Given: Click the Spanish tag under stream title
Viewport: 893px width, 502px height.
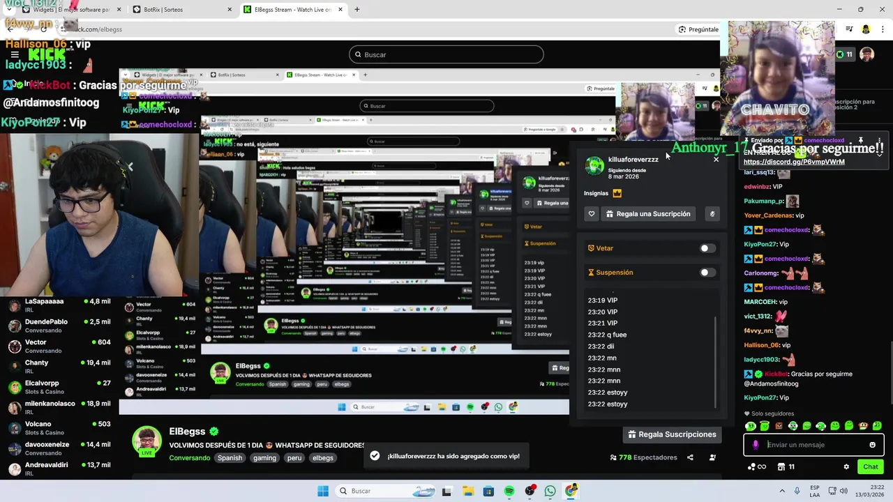Looking at the screenshot, I should (x=230, y=458).
